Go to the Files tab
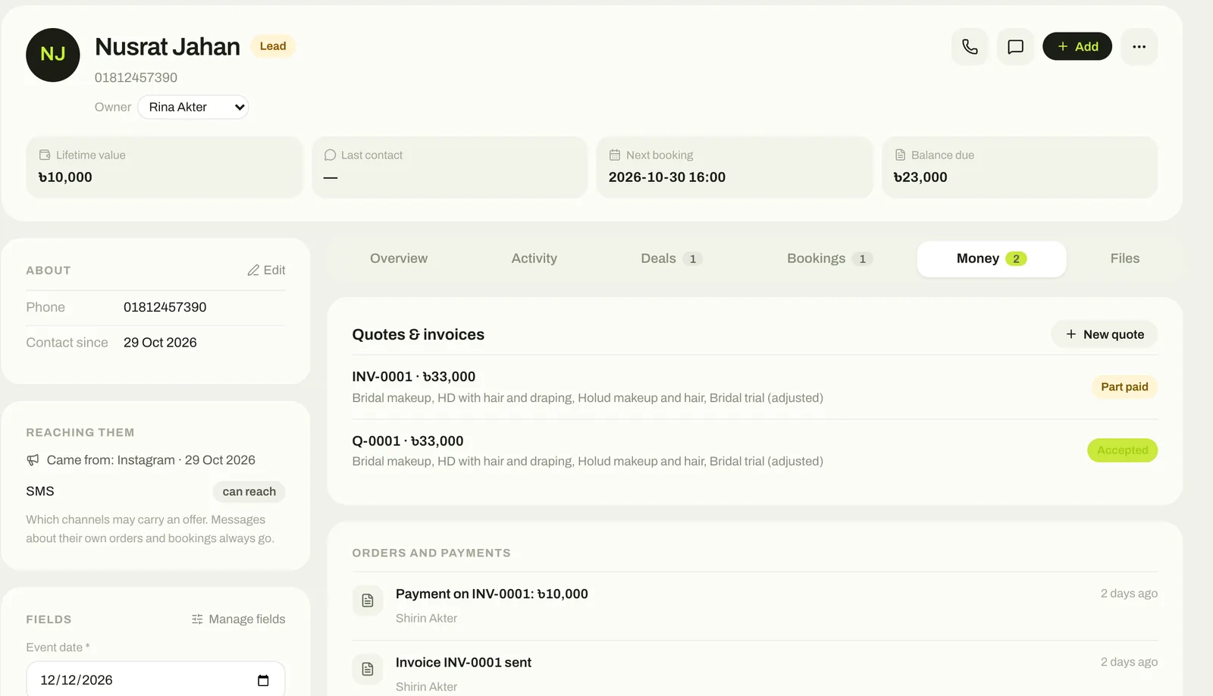The image size is (1213, 696). coord(1125,259)
